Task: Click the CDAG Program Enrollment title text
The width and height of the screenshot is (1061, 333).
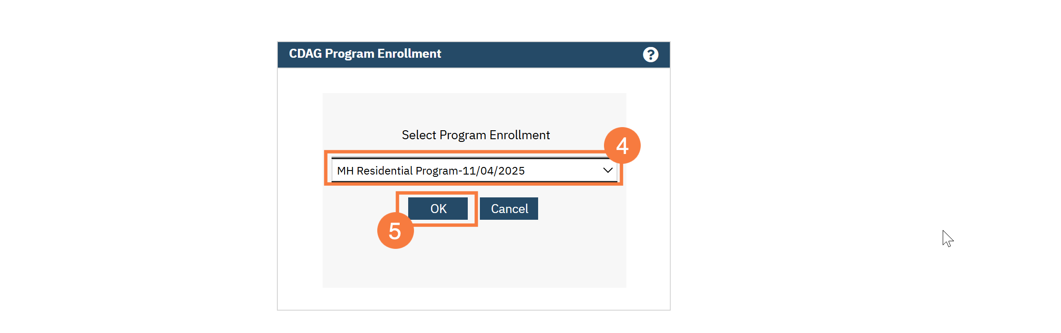Action: click(x=365, y=54)
